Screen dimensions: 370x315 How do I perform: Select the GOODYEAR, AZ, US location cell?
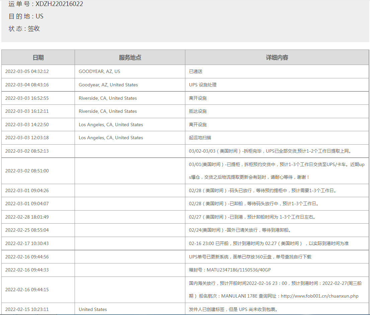[99, 71]
